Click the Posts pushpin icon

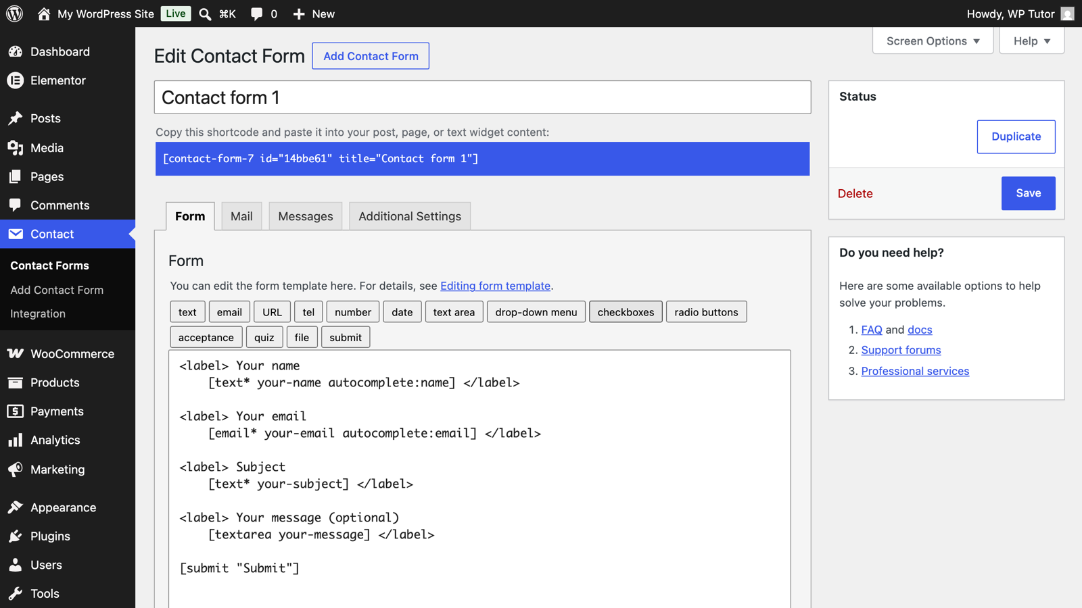pos(15,118)
